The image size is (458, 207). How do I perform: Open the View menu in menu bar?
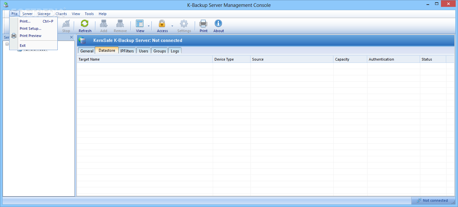tap(76, 14)
